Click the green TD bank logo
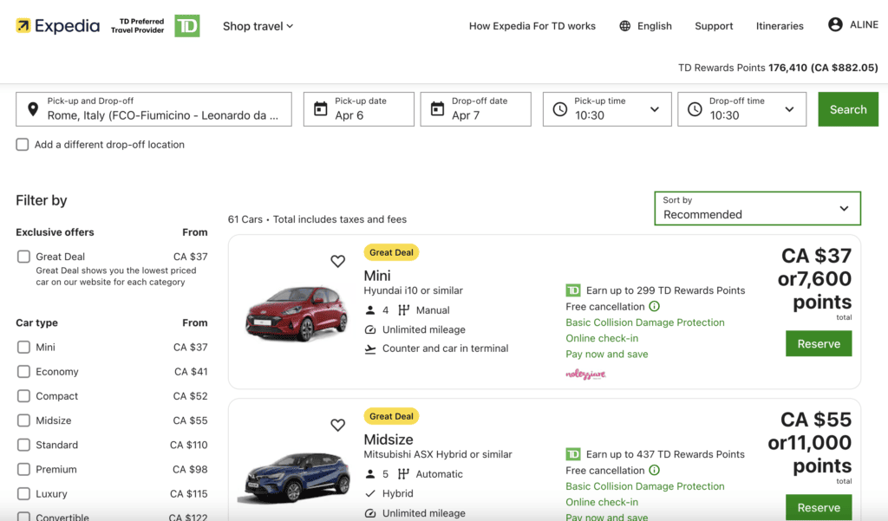888x521 pixels. (x=186, y=26)
